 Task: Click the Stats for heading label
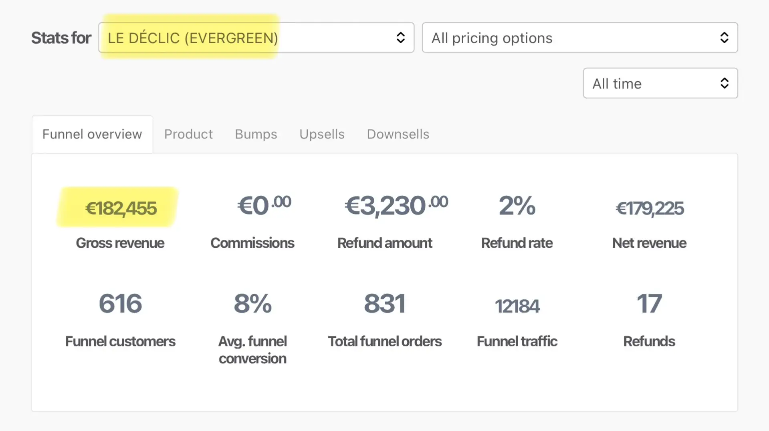pos(61,38)
